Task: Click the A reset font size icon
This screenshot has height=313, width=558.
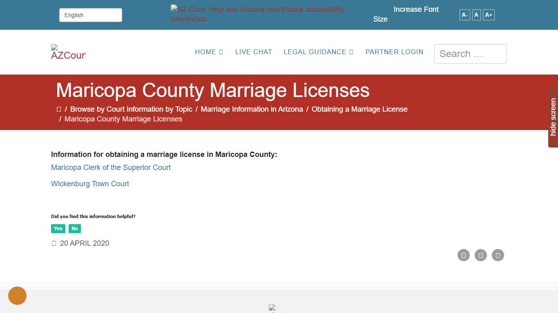Action: pyautogui.click(x=476, y=15)
